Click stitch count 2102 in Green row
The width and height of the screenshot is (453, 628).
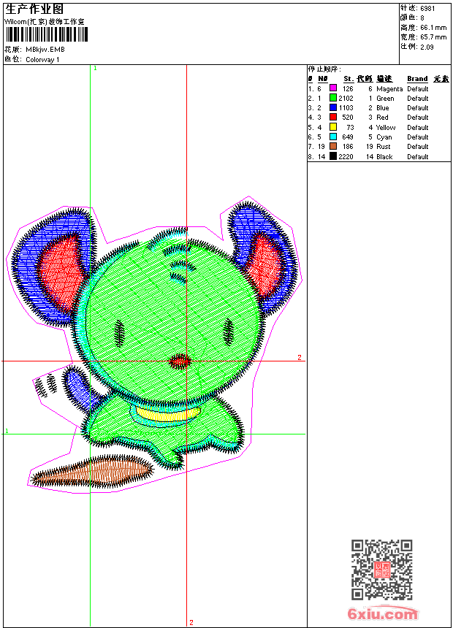click(346, 98)
